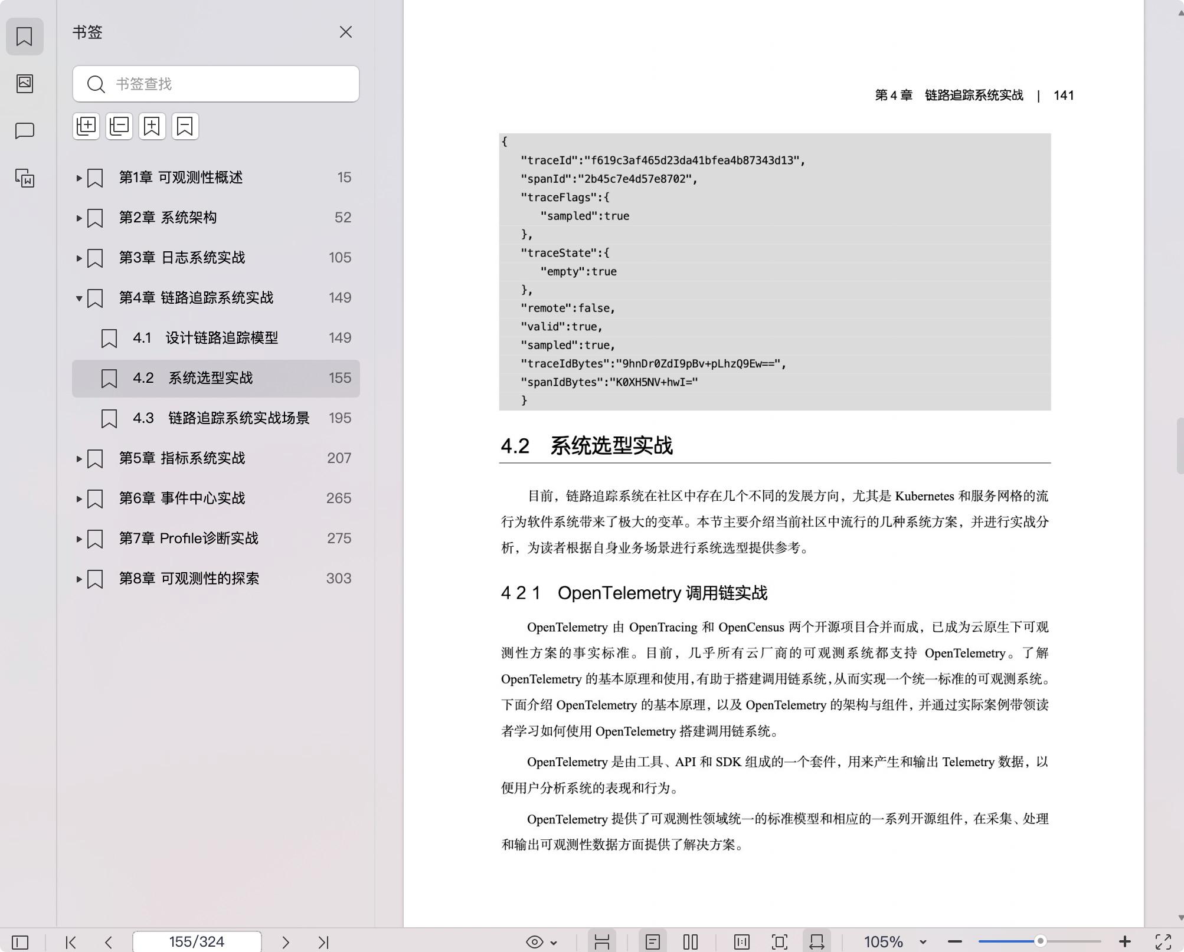1184x952 pixels.
Task: Click the heading 4.2 系统选型实战 on page
Action: pyautogui.click(x=587, y=446)
